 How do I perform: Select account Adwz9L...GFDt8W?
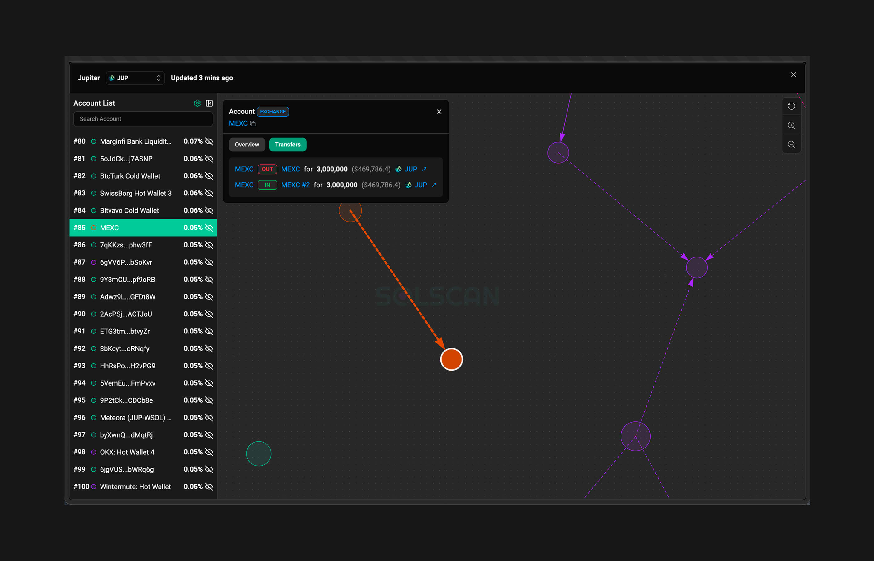tap(143, 296)
